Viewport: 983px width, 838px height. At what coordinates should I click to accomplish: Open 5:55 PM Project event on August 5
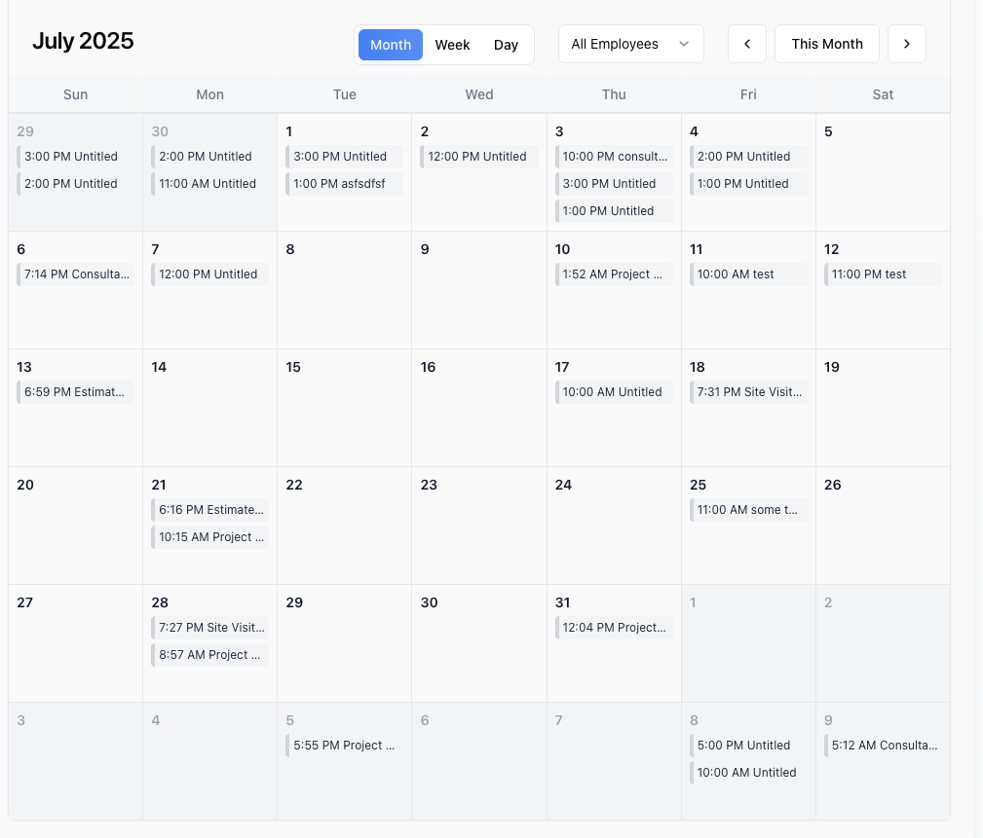[x=344, y=746]
